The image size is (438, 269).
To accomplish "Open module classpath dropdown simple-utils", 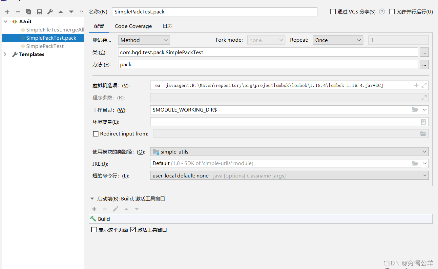I will (289, 152).
